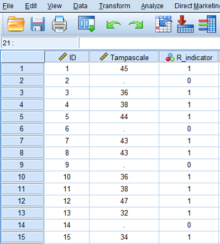The image size is (220, 244).
Task: Open the Data menu
Action: pyautogui.click(x=80, y=6)
